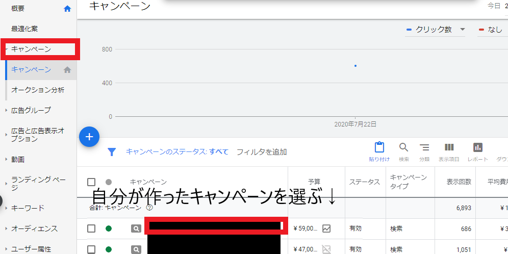Image resolution: width=508 pixels, height=254 pixels.
Task: Sort by 表示回数 column header
Action: click(x=459, y=182)
